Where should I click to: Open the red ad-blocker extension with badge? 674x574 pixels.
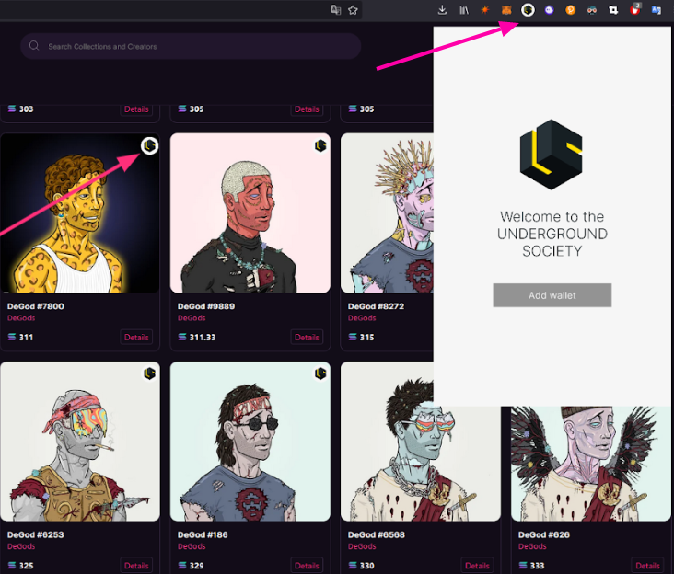click(635, 9)
